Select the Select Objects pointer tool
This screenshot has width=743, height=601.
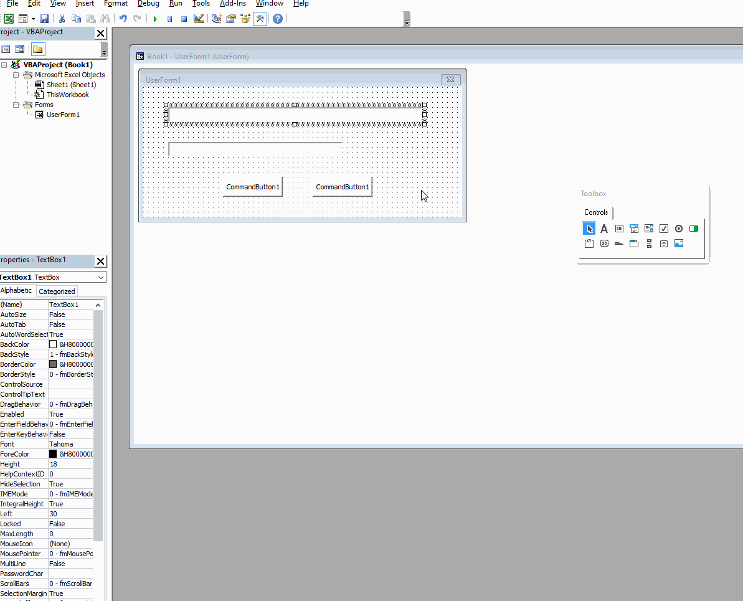589,229
